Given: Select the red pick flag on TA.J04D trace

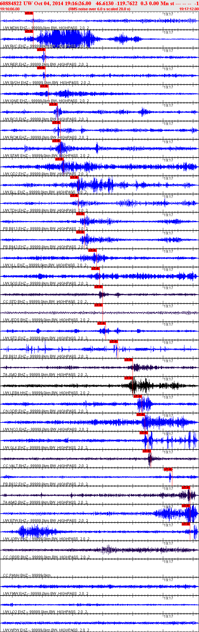Looking at the screenshot, I should tap(129, 360).
